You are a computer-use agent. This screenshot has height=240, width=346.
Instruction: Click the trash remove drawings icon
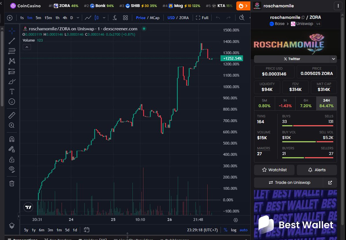tap(12, 183)
